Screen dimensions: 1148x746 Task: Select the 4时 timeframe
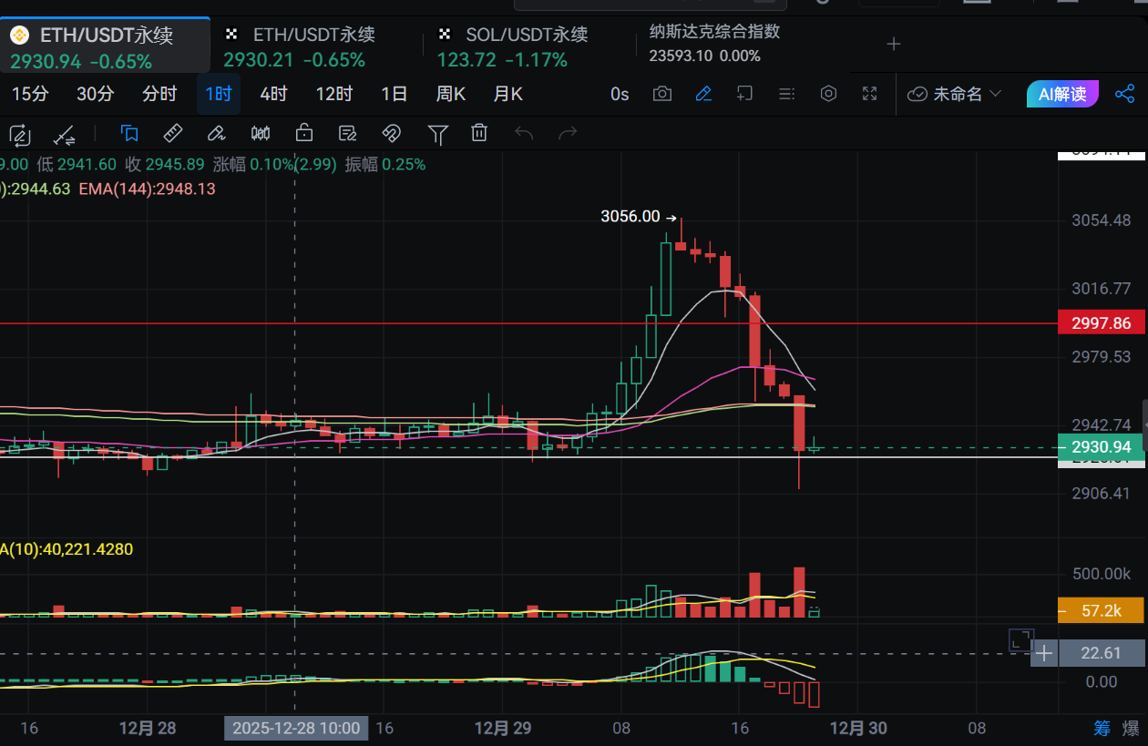(x=273, y=94)
